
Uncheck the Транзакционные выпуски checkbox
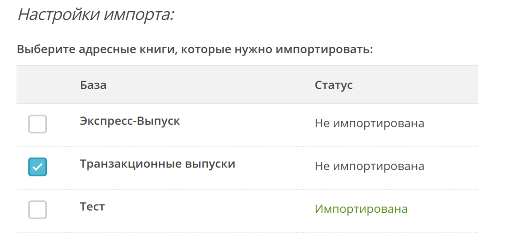(x=37, y=167)
